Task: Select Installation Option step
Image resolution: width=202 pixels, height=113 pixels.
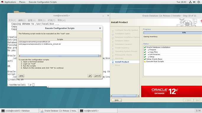Action: [x=122, y=34]
